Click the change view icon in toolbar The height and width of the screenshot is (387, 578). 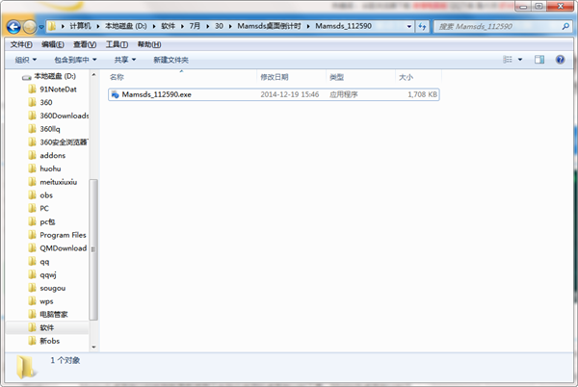coord(508,60)
